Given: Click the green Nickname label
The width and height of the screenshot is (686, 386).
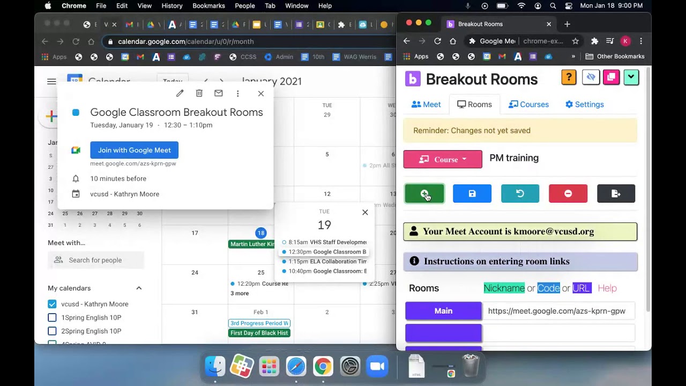Looking at the screenshot, I should [x=504, y=288].
